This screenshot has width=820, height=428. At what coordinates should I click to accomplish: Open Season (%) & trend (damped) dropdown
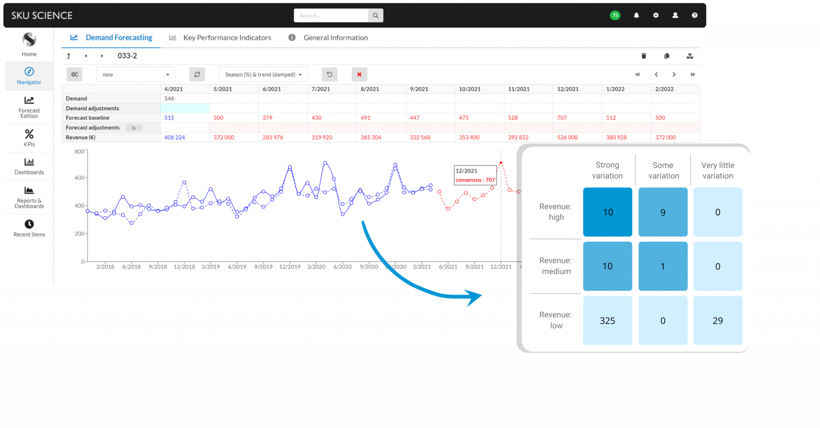point(263,74)
